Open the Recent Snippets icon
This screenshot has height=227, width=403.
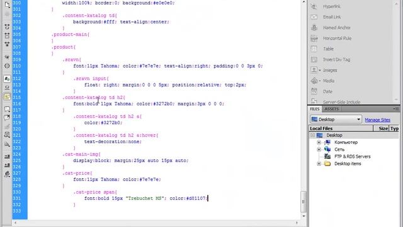[7, 135]
